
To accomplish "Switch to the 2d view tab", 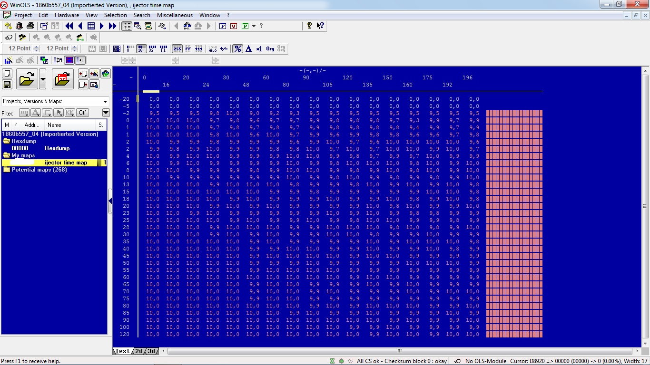I will (x=138, y=351).
